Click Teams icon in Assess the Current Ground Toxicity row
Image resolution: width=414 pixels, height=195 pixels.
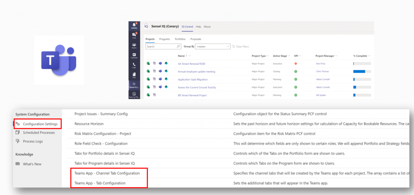pyautogui.click(x=160, y=87)
